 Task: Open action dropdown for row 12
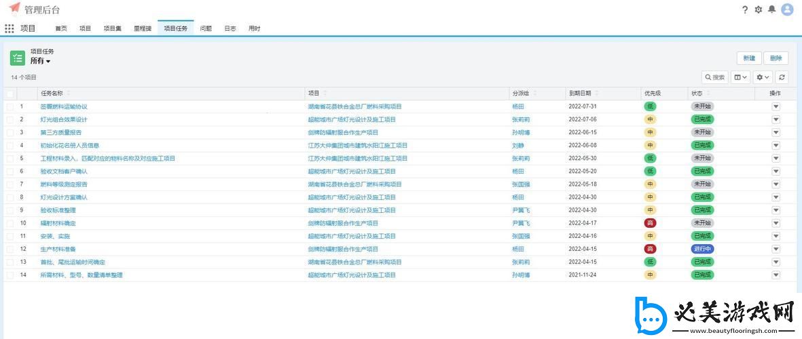(776, 249)
